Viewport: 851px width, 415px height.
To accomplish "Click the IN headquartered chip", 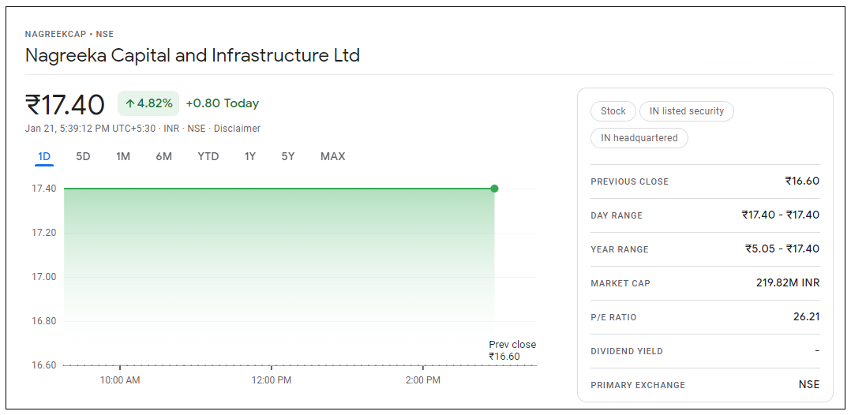I will tap(639, 138).
